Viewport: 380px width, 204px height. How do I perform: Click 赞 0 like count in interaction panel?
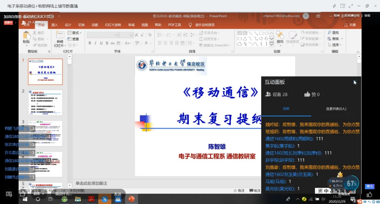pos(312,95)
